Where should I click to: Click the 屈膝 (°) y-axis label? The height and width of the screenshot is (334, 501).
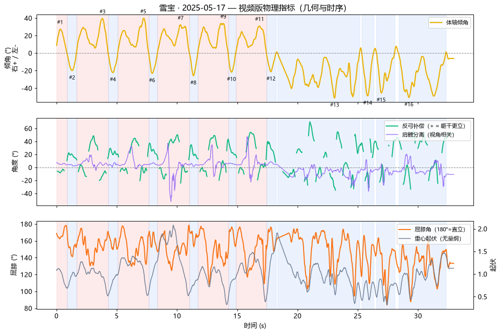15,265
